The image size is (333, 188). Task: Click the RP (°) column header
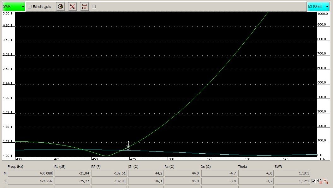point(96,167)
